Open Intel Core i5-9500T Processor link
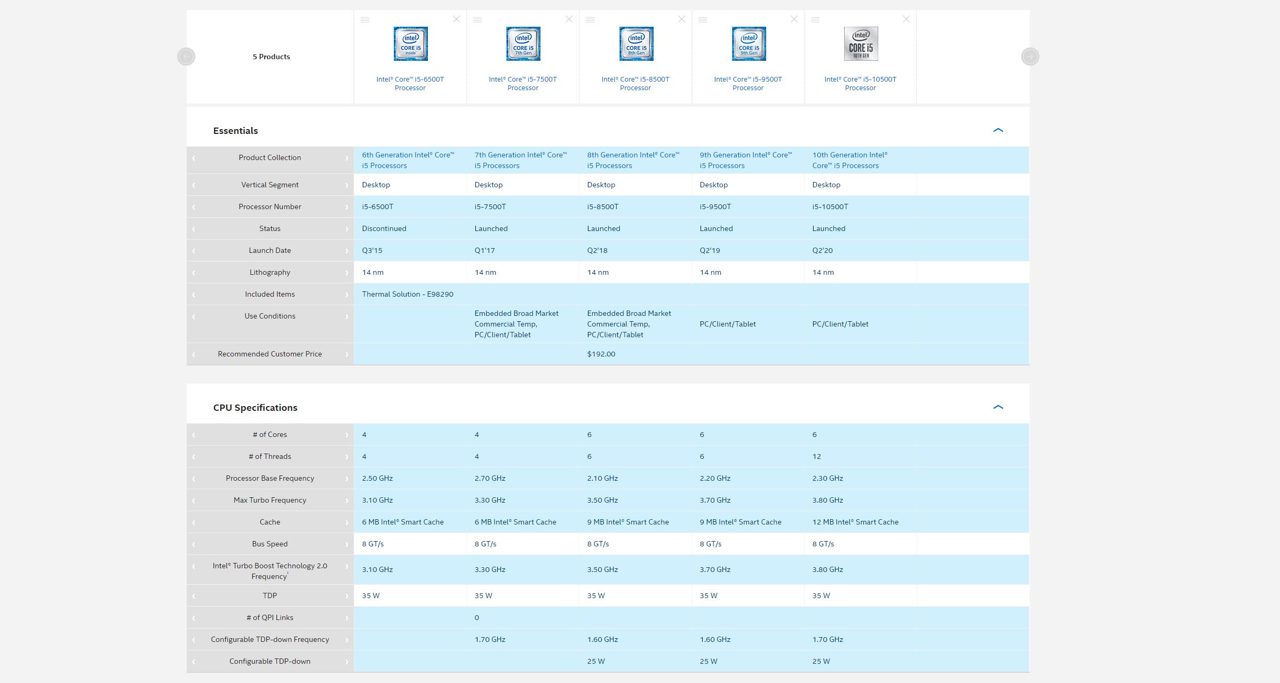 (x=748, y=83)
